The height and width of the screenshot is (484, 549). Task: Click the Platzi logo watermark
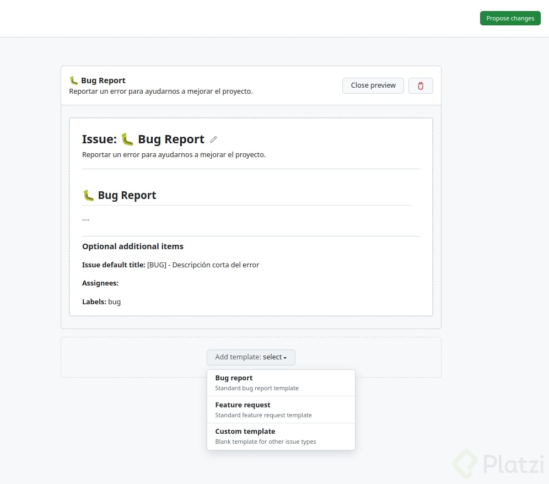pos(498,463)
